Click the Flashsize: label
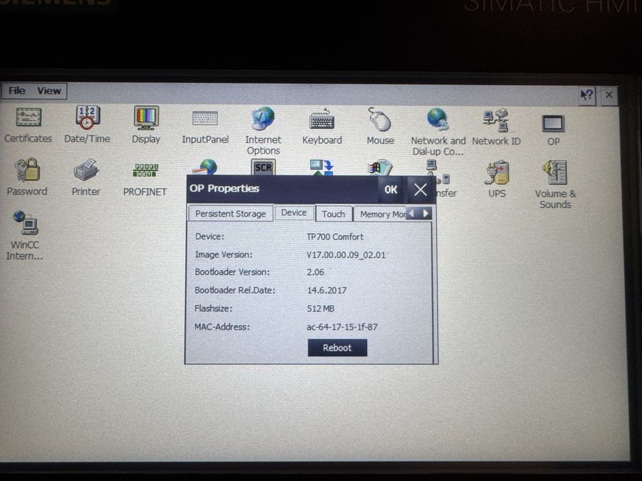642x481 pixels. [x=213, y=309]
